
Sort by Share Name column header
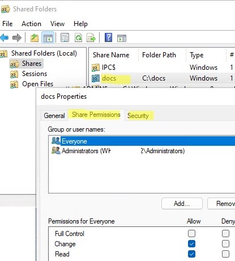click(x=111, y=55)
